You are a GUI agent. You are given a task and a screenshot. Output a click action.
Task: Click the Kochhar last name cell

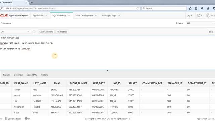coord(37,95)
